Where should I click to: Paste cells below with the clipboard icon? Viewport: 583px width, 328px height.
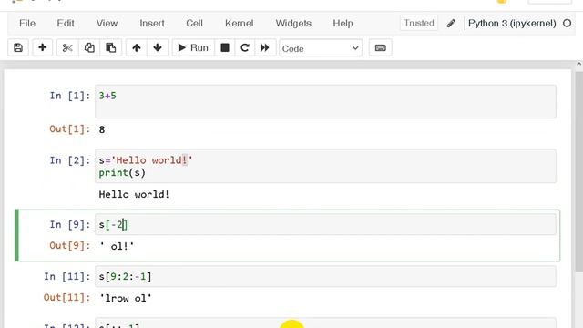(111, 48)
